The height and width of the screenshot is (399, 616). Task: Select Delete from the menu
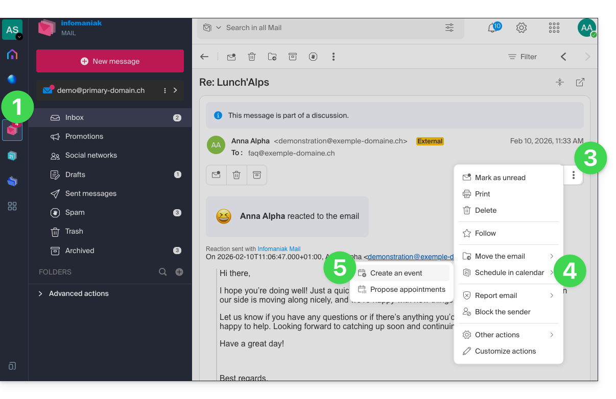click(508, 210)
